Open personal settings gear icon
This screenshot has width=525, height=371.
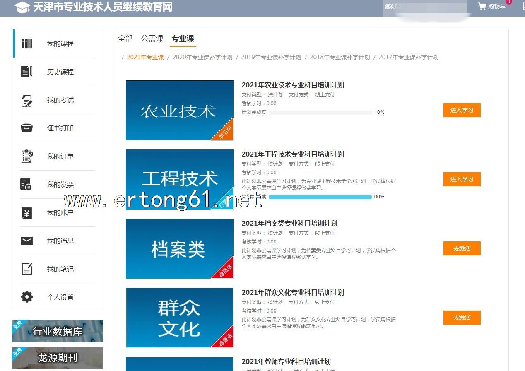(27, 297)
